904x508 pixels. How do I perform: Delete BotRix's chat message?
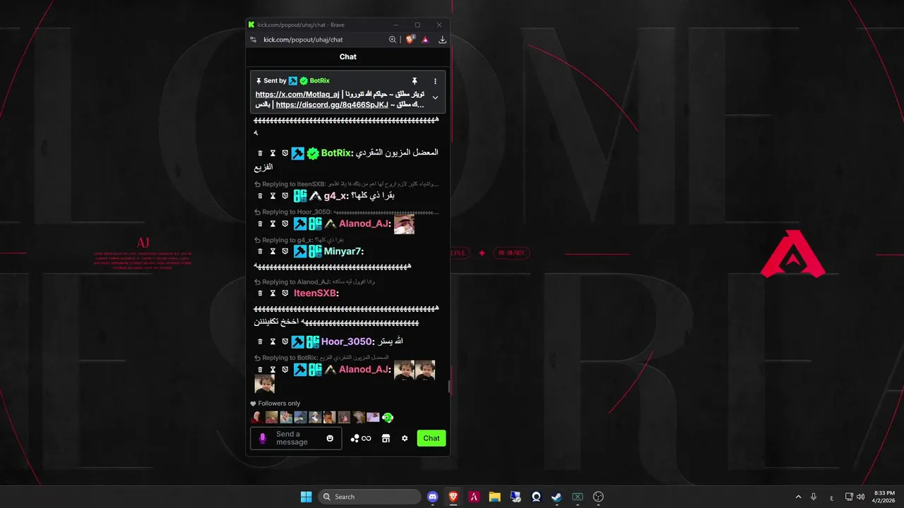[260, 153]
